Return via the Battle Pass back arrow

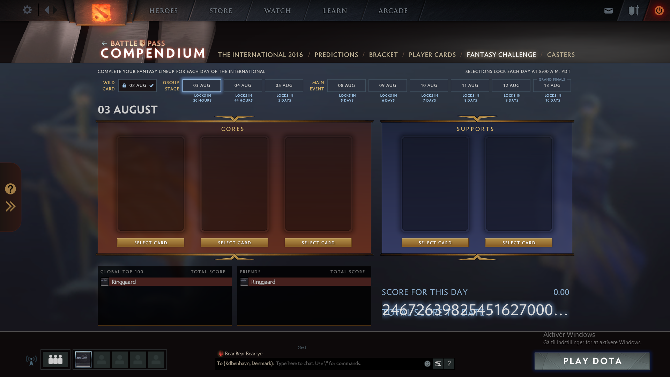coord(104,43)
